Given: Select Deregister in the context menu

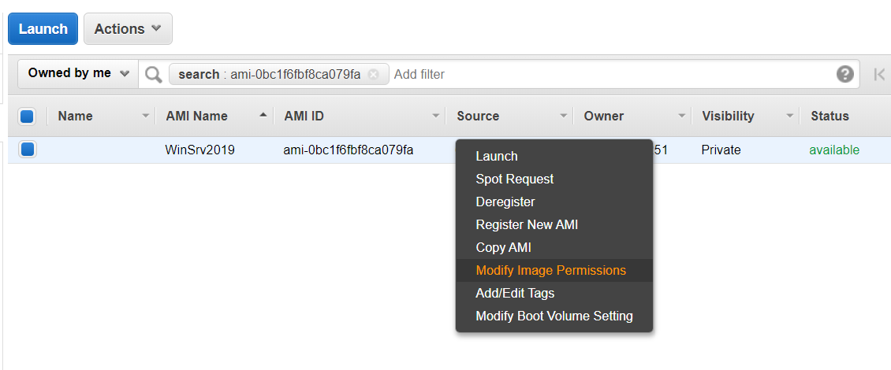Looking at the screenshot, I should [505, 202].
